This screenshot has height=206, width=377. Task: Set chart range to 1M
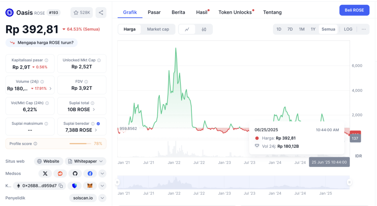pos(302,29)
